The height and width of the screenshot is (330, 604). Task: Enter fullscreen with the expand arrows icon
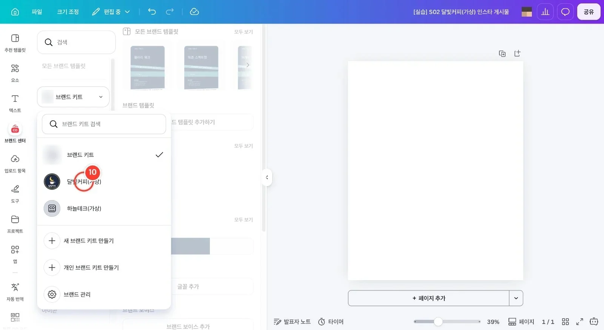click(x=579, y=322)
